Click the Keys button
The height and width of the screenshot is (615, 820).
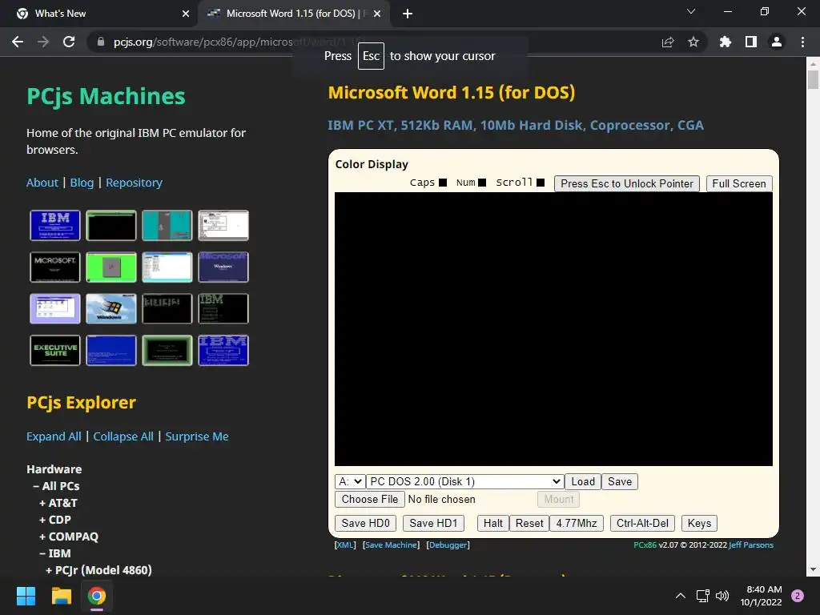(699, 524)
